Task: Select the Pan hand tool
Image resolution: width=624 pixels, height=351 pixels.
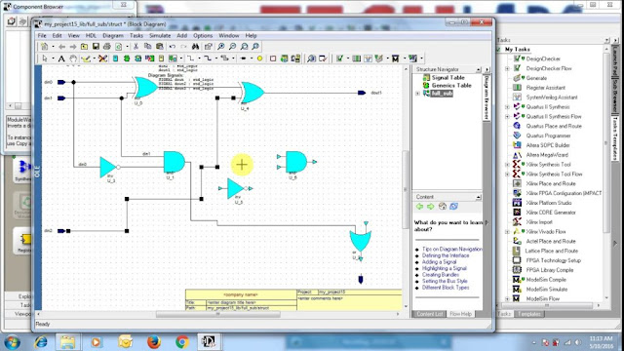Action: point(73,58)
